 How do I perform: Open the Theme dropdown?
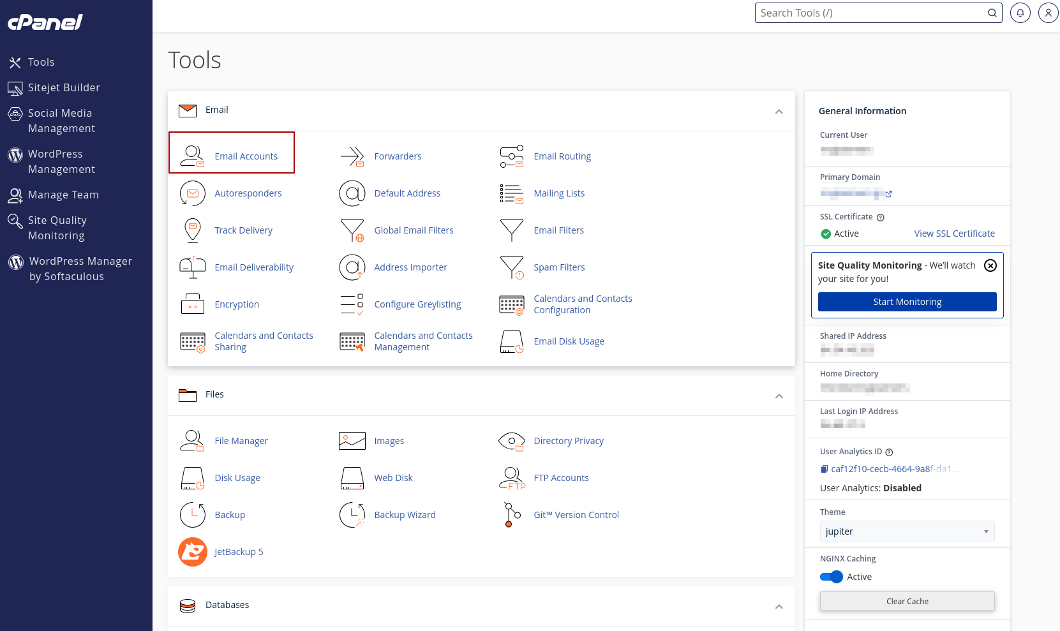pos(907,531)
